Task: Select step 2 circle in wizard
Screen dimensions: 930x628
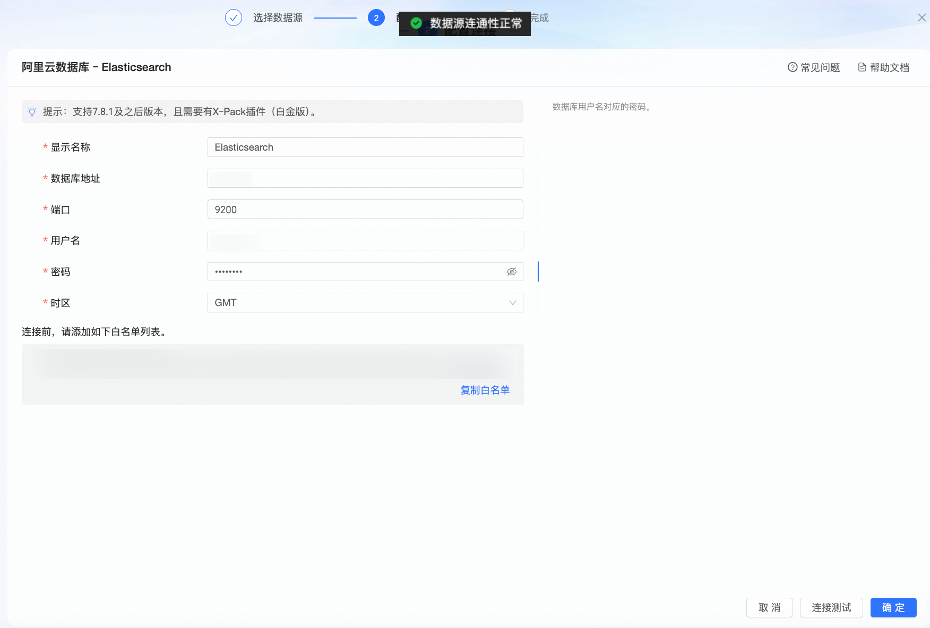Action: tap(376, 18)
